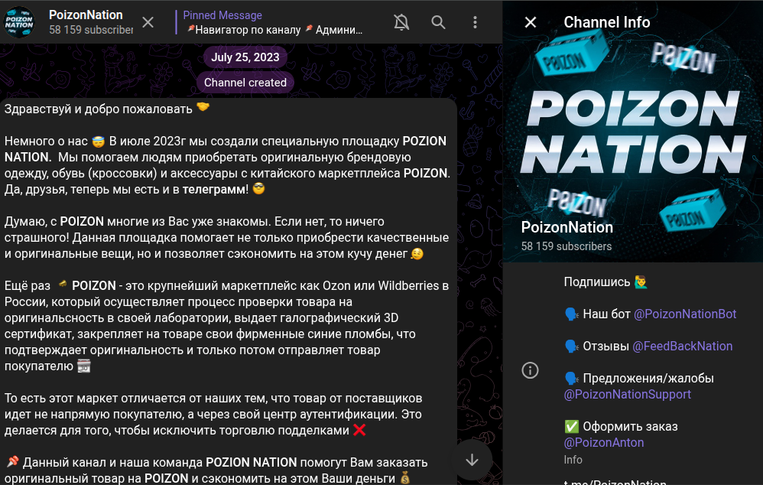Click the info circle icon in the Channel Info panel
The image size is (763, 485).
tap(530, 370)
